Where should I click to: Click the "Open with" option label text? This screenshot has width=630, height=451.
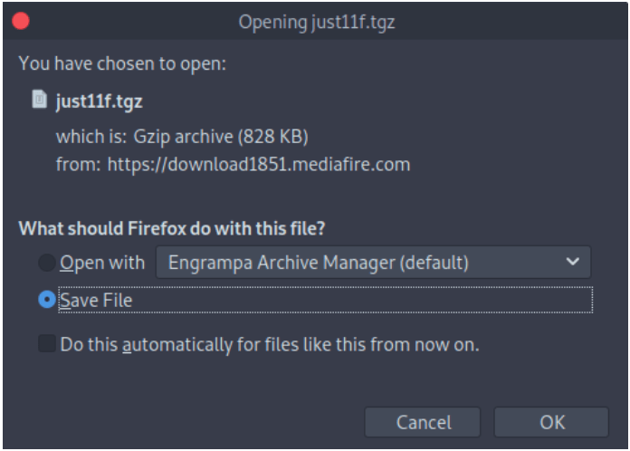click(102, 264)
